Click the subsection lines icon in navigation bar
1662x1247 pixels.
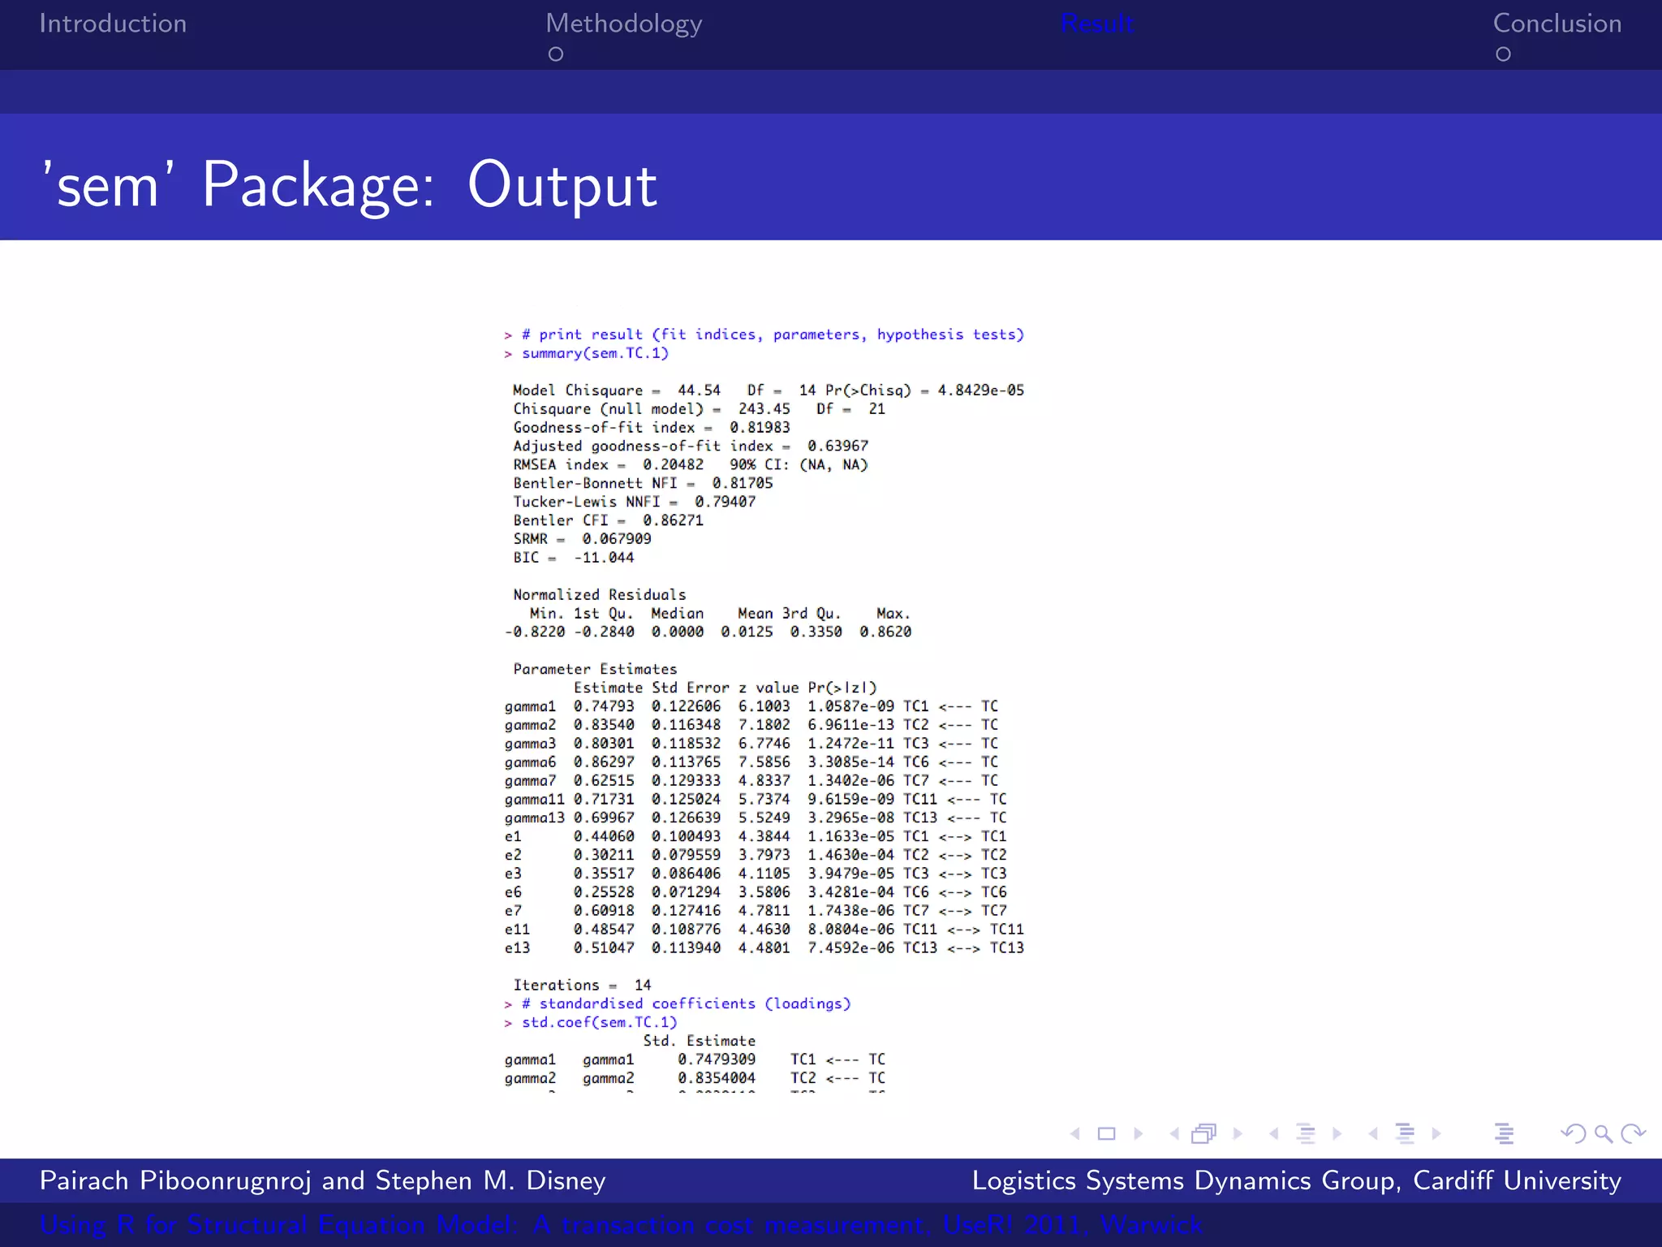pyautogui.click(x=1305, y=1134)
